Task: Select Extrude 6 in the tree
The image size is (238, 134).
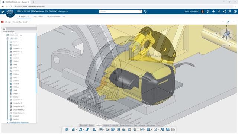Action: (16, 84)
